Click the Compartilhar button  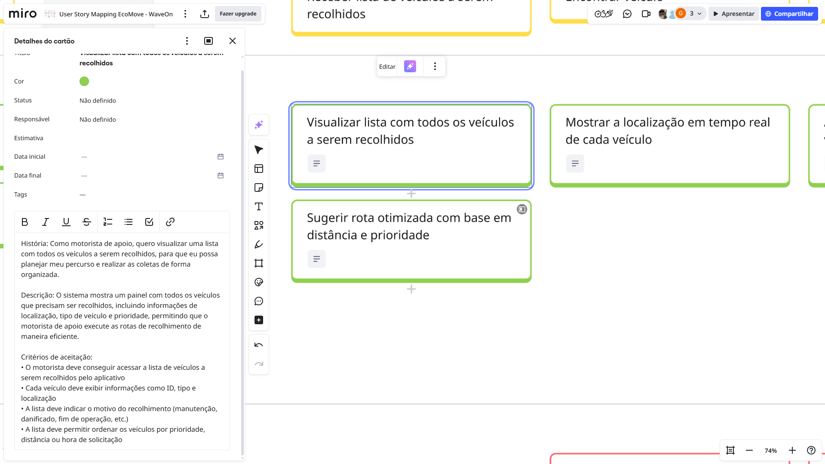[x=789, y=14]
